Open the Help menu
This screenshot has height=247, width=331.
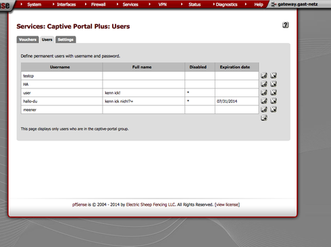tap(259, 5)
